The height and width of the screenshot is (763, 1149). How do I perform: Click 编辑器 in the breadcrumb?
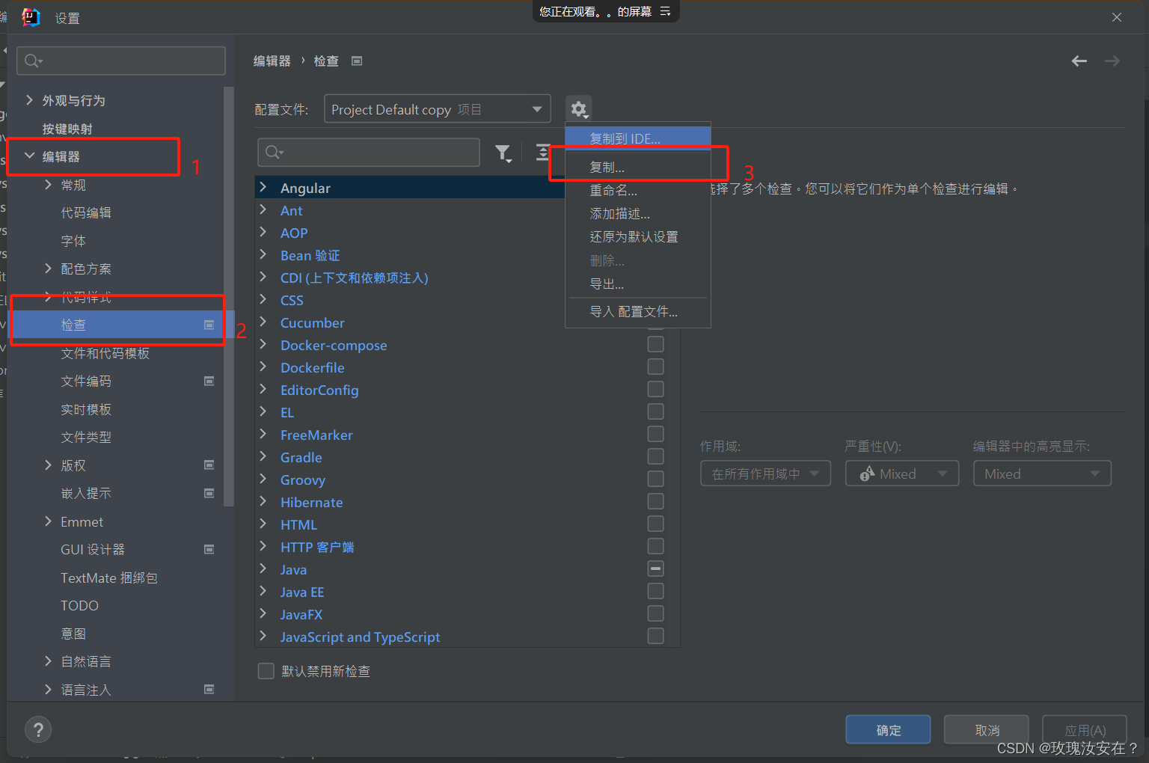pyautogui.click(x=272, y=61)
